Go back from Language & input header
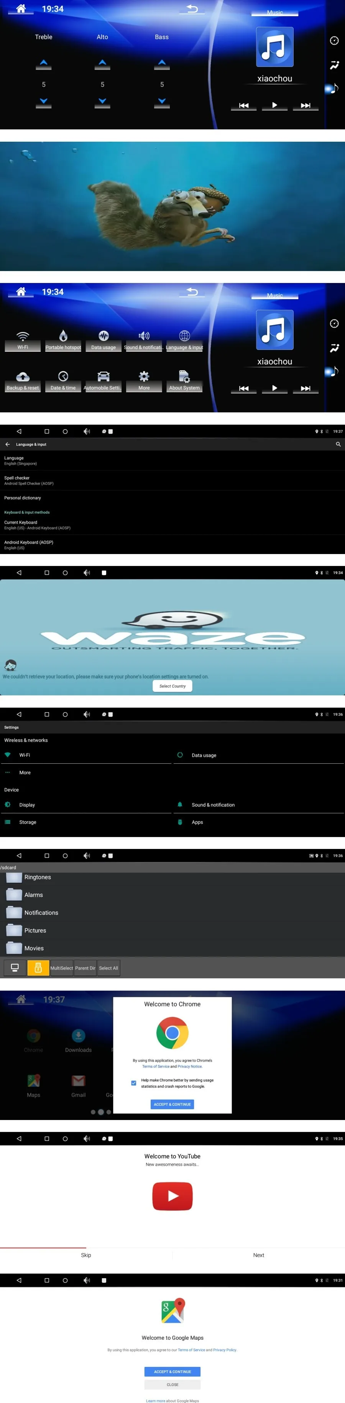The width and height of the screenshot is (345, 1403). coord(8,444)
